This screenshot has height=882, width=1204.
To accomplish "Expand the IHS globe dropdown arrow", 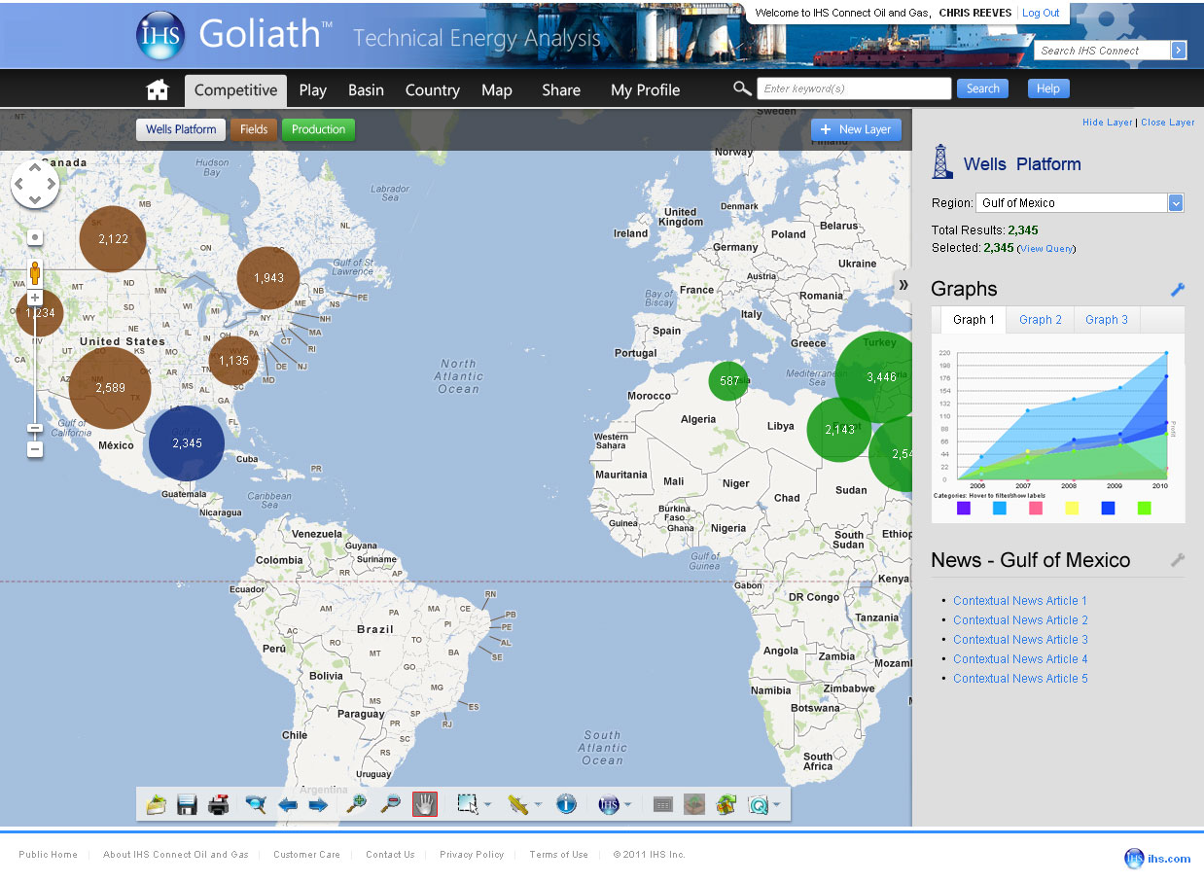I will coord(629,805).
